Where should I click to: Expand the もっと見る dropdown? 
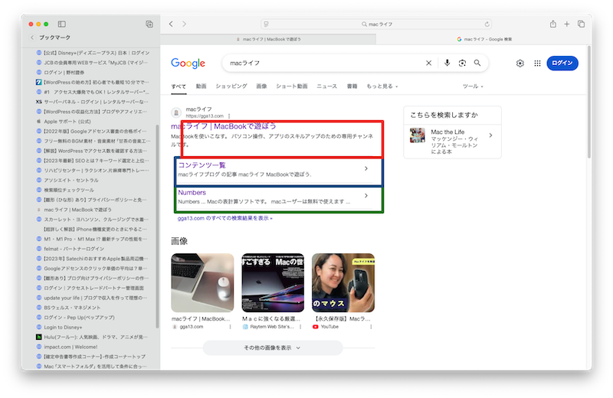[x=382, y=86]
